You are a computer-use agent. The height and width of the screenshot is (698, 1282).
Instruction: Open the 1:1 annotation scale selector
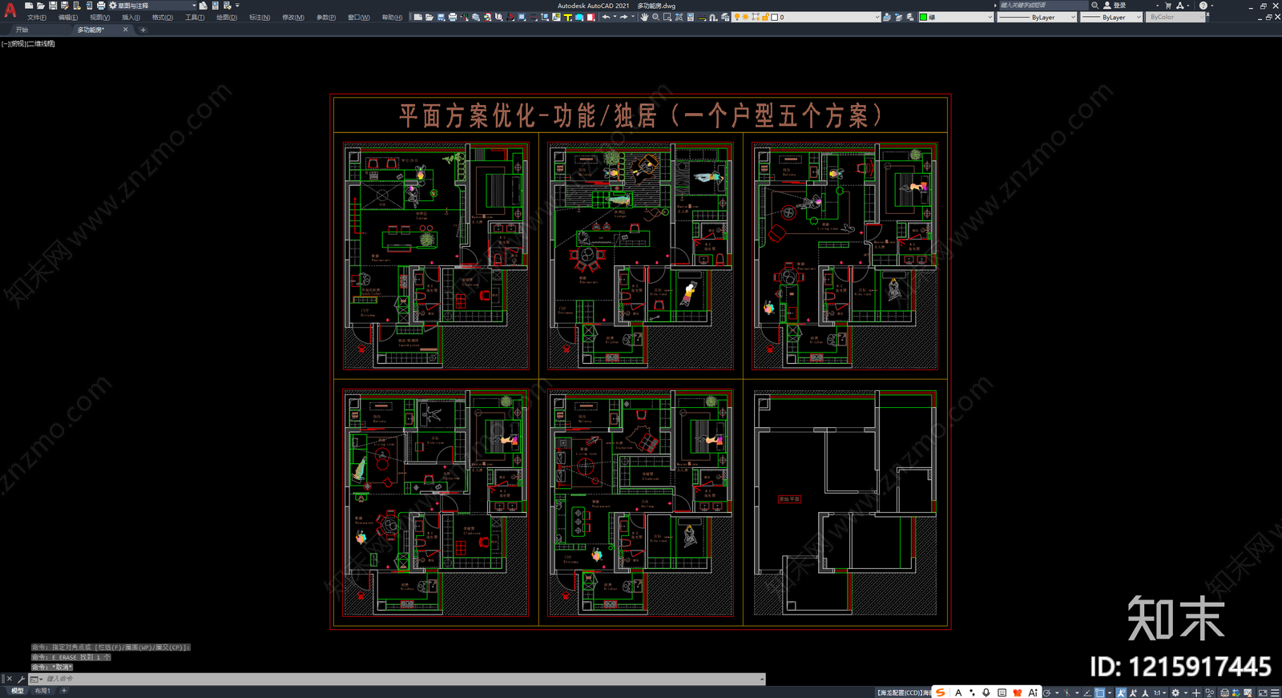(x=1158, y=692)
